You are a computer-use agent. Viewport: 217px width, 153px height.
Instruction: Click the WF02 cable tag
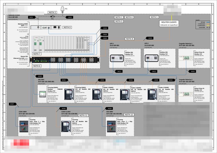coord(70,17)
